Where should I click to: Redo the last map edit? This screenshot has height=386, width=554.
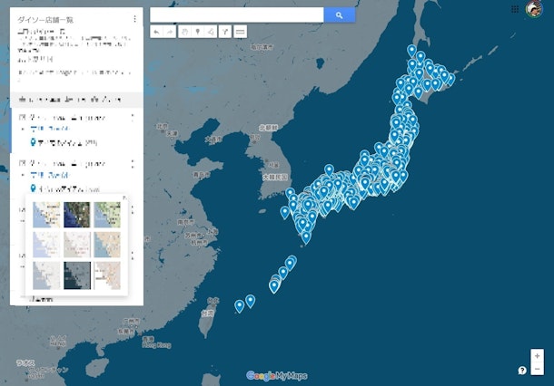(x=170, y=32)
